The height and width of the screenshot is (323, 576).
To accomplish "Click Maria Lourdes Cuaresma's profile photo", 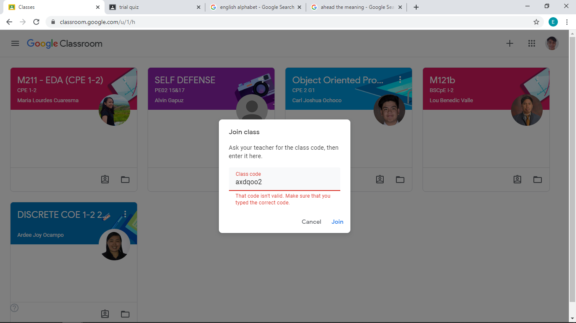I will 114,110.
